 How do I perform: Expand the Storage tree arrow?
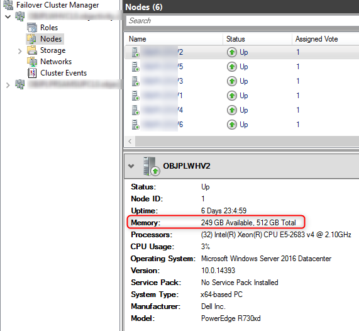click(x=20, y=51)
